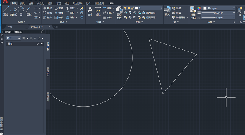This screenshot has height=135, width=245.
Task: Click the 修剪 (Trim) tool
Action: pos(70,8)
